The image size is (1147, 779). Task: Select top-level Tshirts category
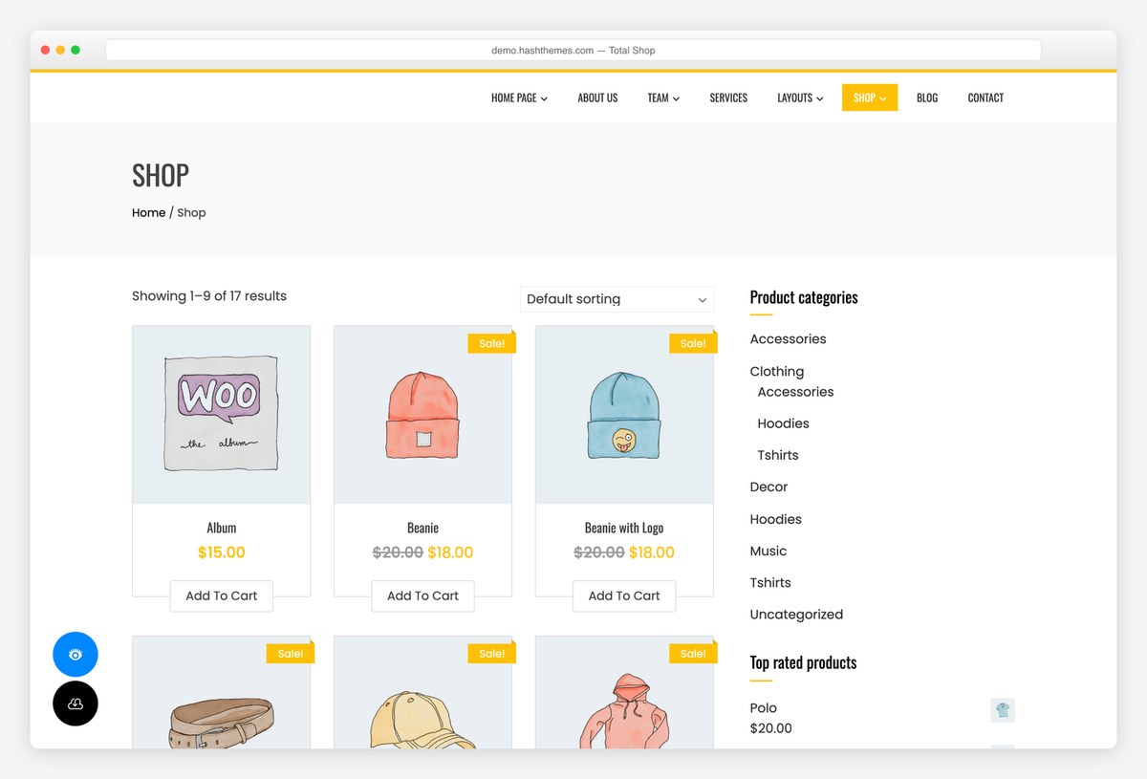(770, 583)
